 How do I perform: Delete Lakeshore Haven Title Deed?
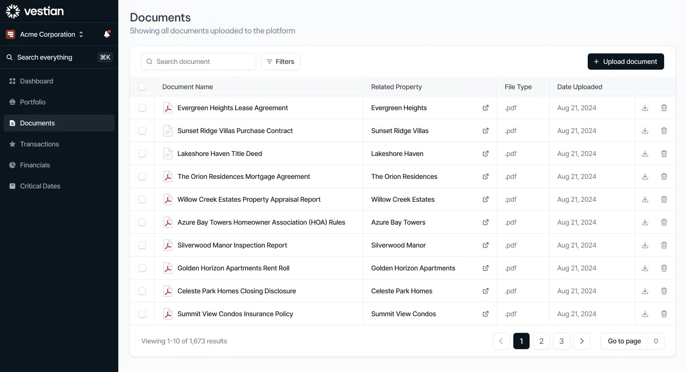point(664,154)
